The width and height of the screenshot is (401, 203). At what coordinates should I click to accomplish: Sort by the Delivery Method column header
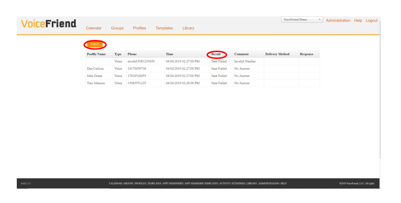tap(277, 54)
